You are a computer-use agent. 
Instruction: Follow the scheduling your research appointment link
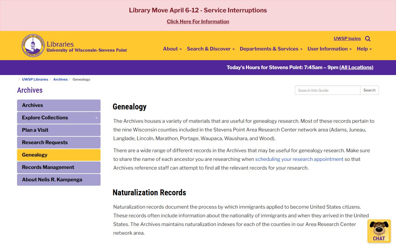pyautogui.click(x=299, y=159)
